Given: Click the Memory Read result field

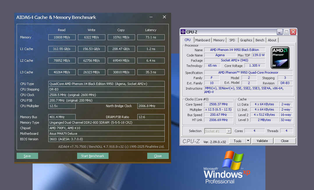Looking at the screenshot, I should point(62,37).
